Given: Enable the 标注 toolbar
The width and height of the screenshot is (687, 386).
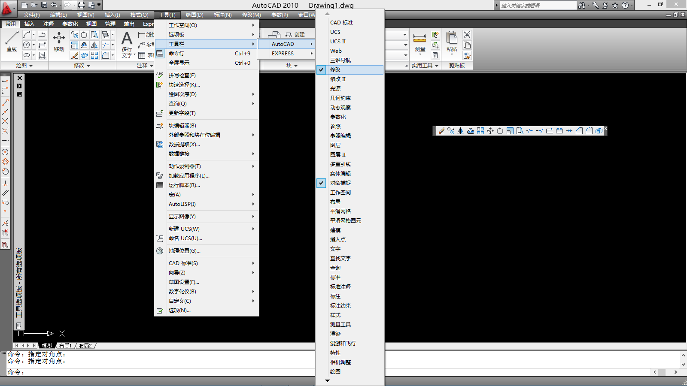Looking at the screenshot, I should click(x=350, y=296).
